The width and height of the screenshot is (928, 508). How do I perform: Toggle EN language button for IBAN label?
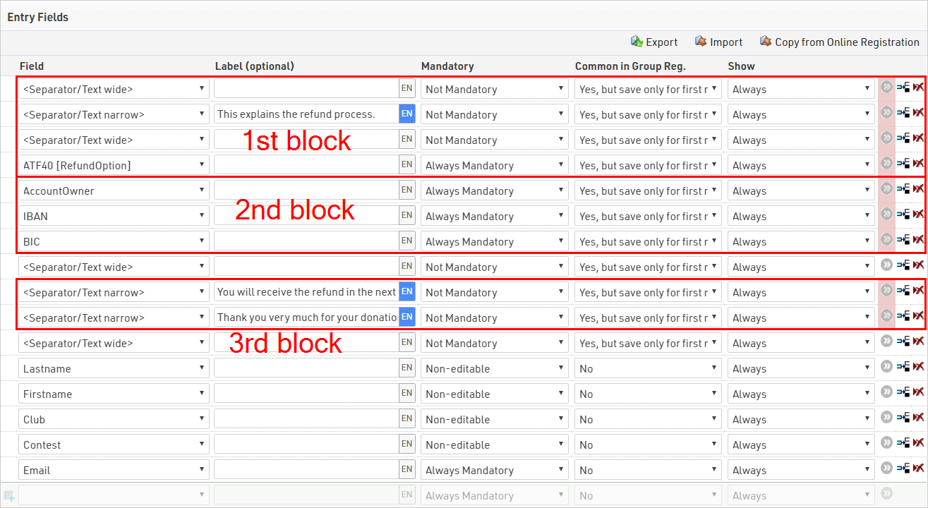coord(407,215)
